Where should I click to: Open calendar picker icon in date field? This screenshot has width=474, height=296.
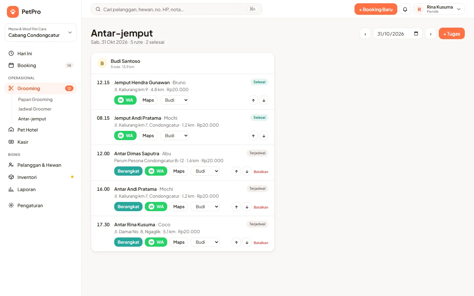pyautogui.click(x=416, y=34)
